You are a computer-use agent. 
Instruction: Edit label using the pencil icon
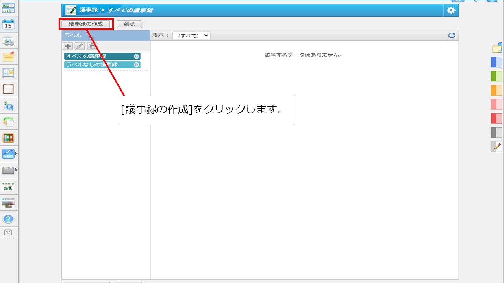point(80,46)
